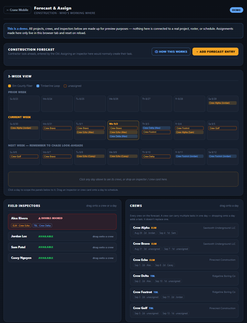The image size is (247, 323).
Task: Select the Mo 8/24 day cell
Action: [57, 104]
